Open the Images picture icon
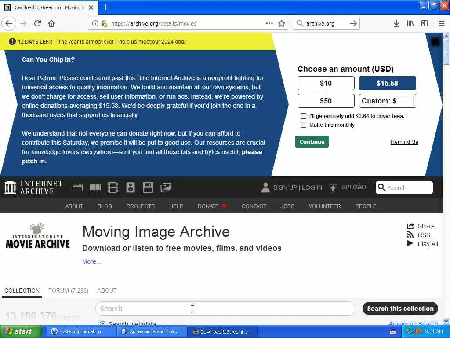 tap(166, 187)
